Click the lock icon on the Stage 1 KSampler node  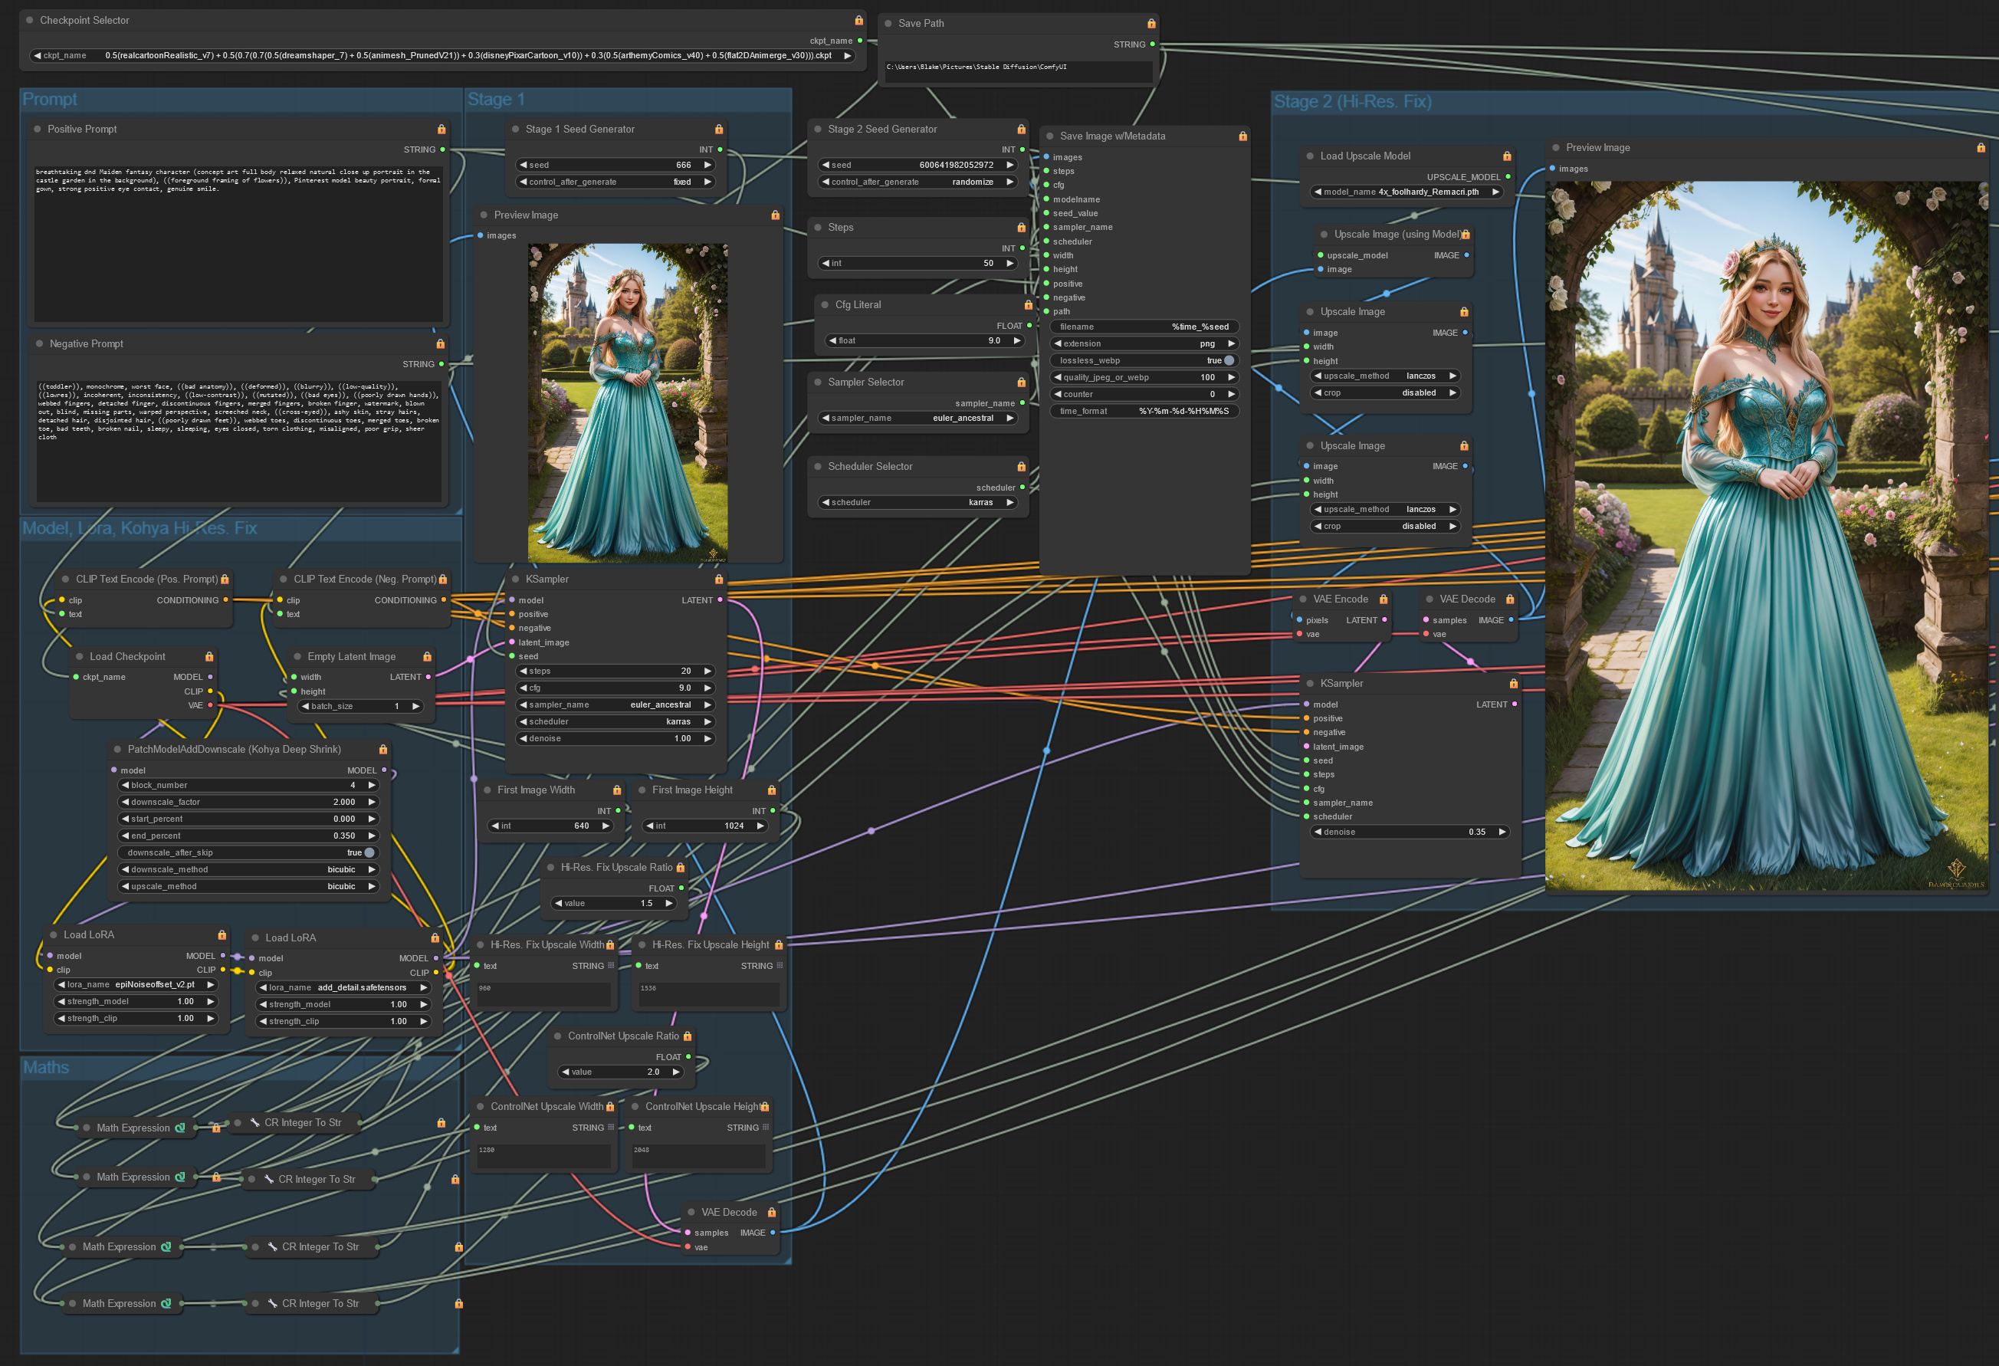[x=719, y=580]
